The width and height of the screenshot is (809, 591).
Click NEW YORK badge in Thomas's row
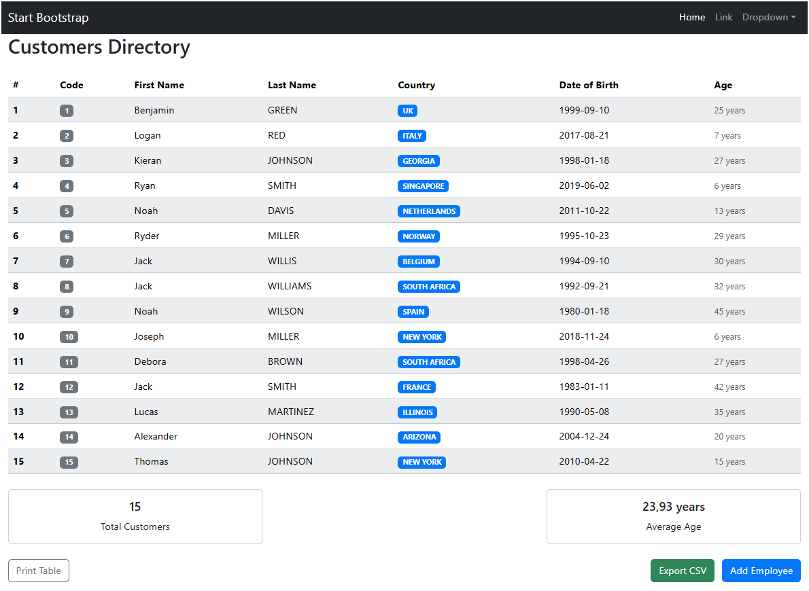pyautogui.click(x=422, y=463)
